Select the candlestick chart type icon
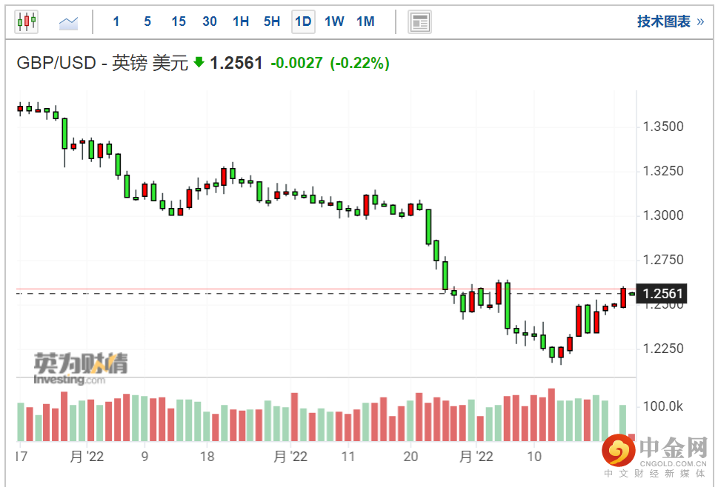This screenshot has width=718, height=487. [x=26, y=21]
